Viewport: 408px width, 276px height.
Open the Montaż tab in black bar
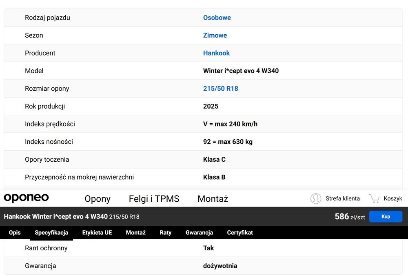click(x=135, y=232)
